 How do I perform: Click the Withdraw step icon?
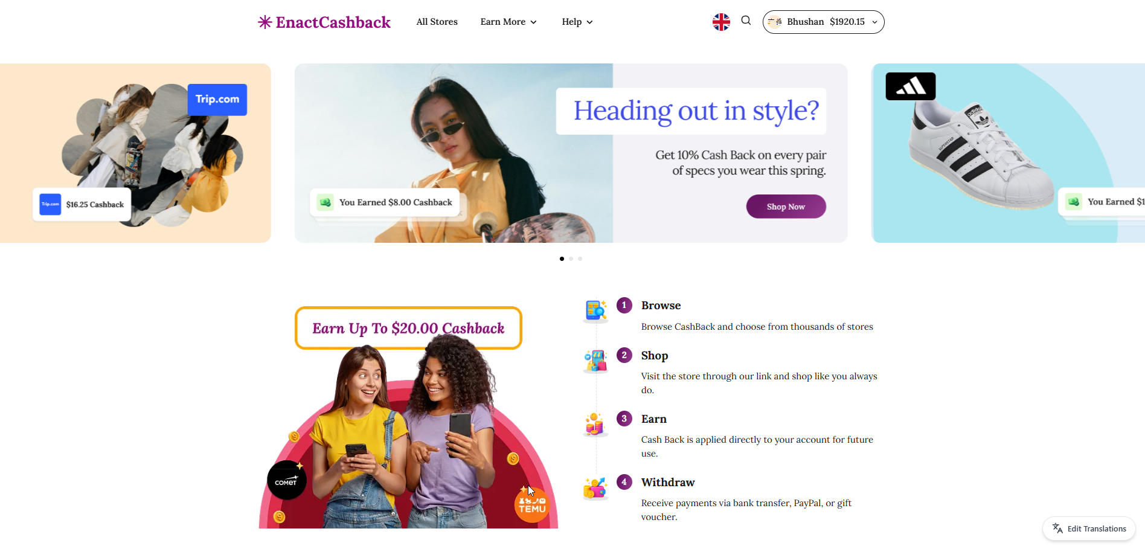coord(595,488)
